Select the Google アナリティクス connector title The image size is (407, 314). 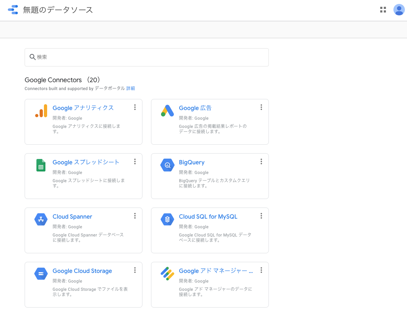coord(83,108)
